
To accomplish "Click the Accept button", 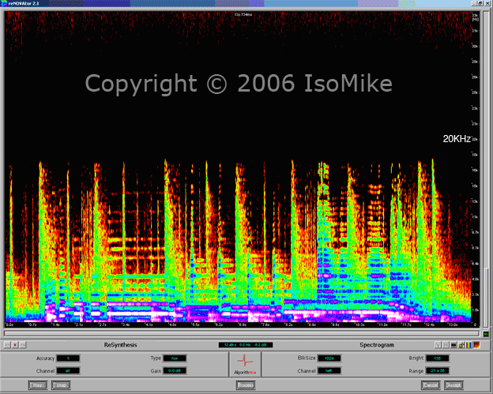I will 453,385.
